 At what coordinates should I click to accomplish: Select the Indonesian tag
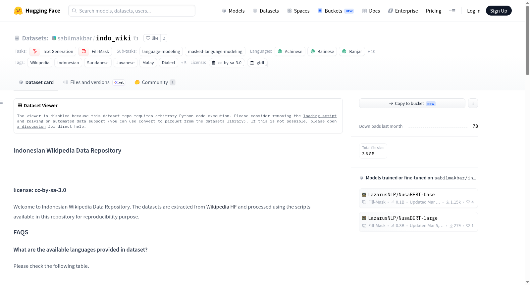click(68, 63)
